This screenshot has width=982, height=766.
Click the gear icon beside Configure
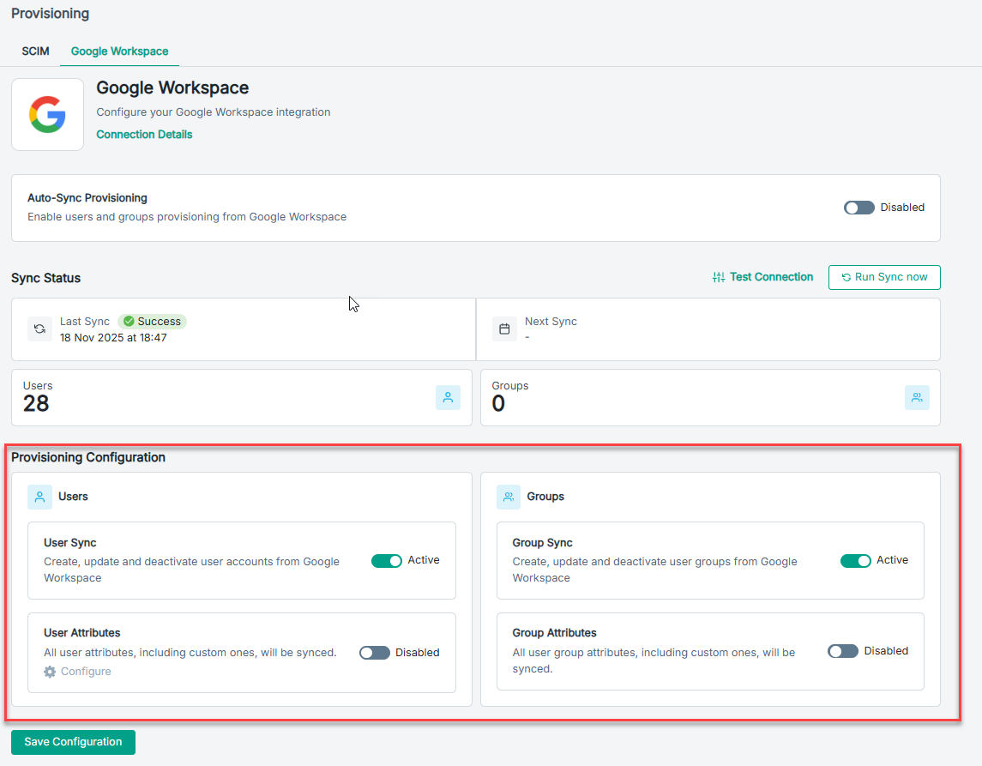coord(50,672)
